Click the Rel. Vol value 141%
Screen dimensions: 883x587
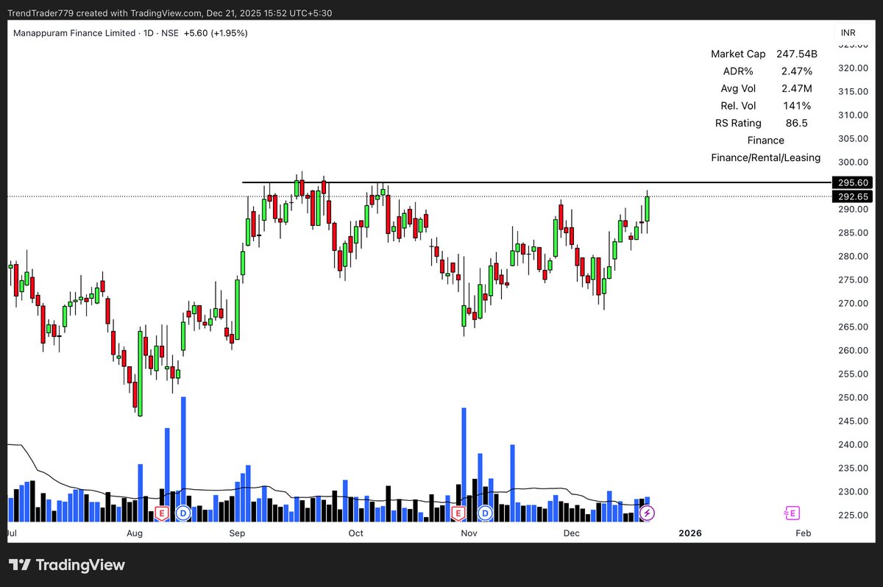pos(796,106)
